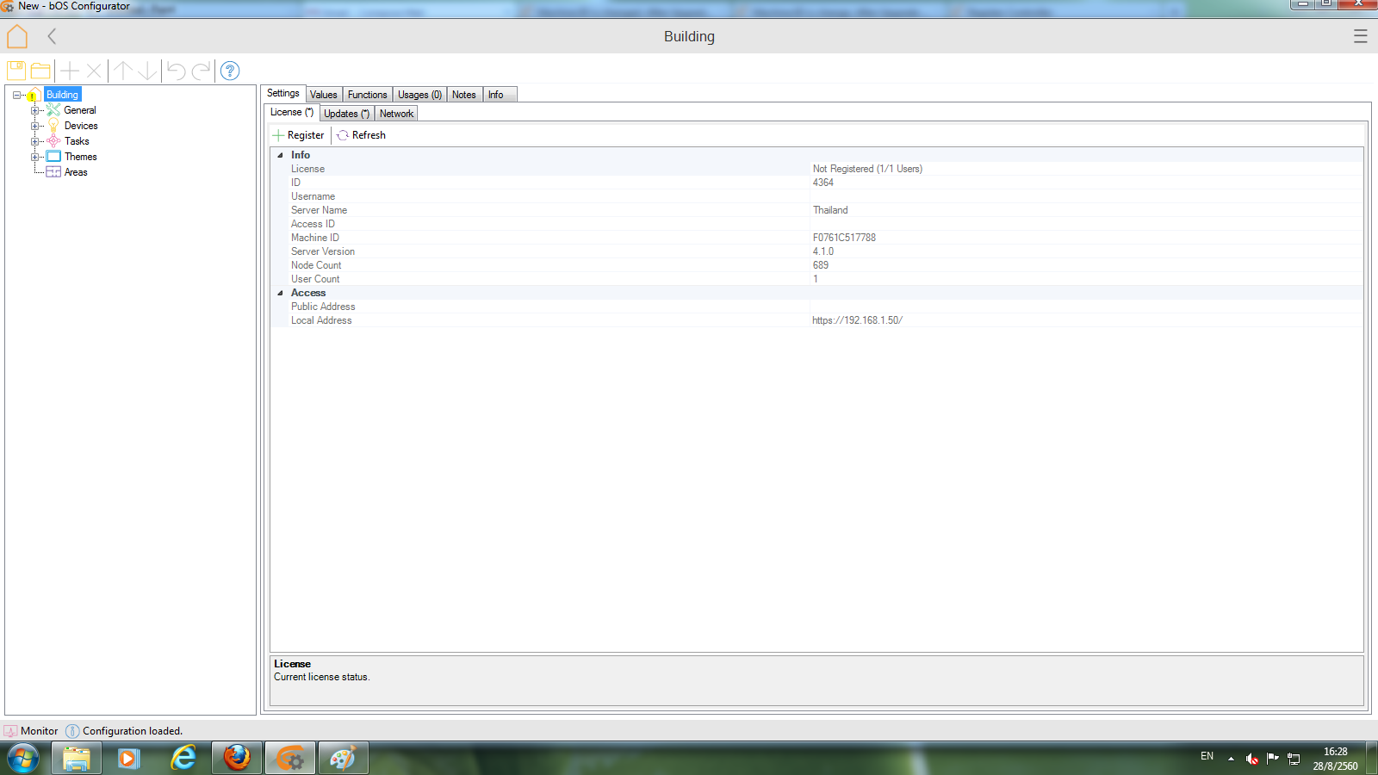This screenshot has width=1378, height=775.
Task: Click the Register button
Action: click(x=299, y=135)
